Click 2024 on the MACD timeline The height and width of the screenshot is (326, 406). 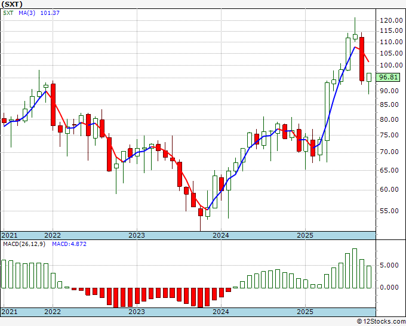221,312
